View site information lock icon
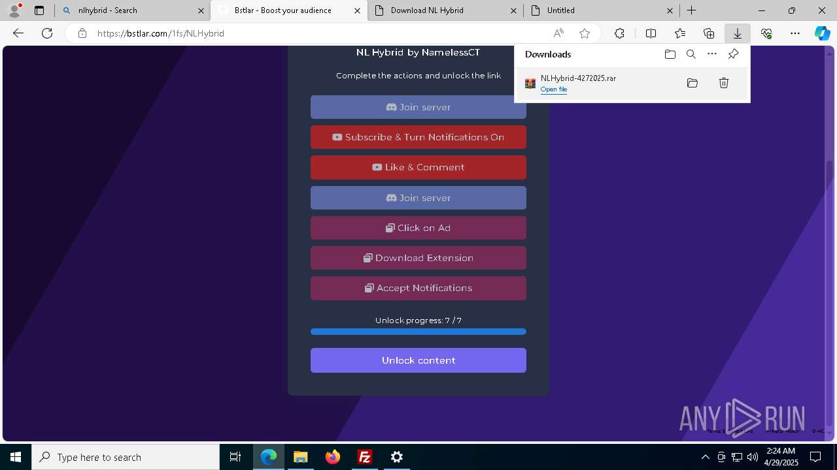Viewport: 837px width, 470px height. 82,33
